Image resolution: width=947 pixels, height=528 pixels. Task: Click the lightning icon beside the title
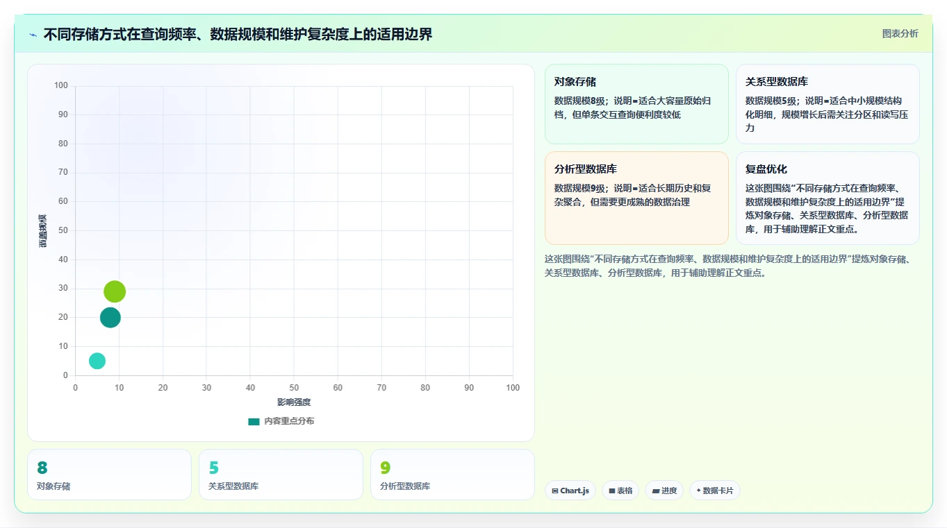(33, 35)
